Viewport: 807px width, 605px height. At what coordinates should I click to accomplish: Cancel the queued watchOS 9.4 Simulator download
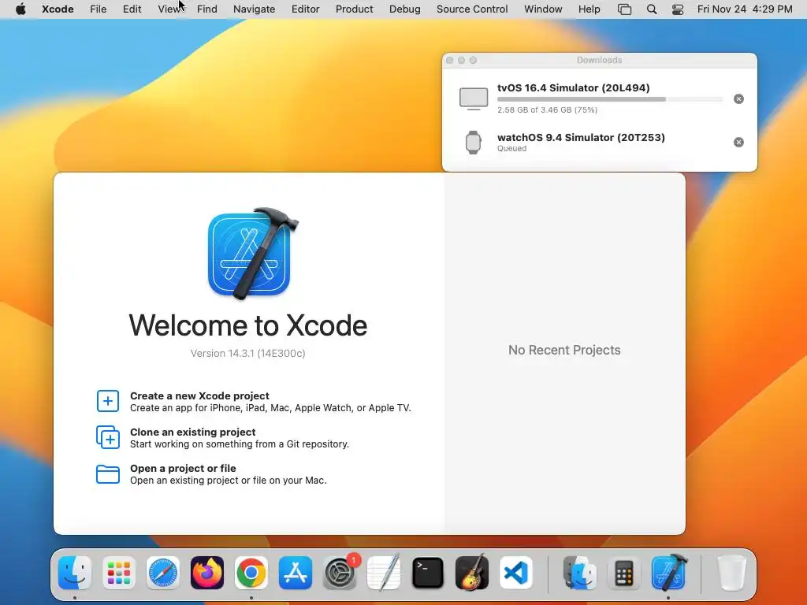(738, 142)
